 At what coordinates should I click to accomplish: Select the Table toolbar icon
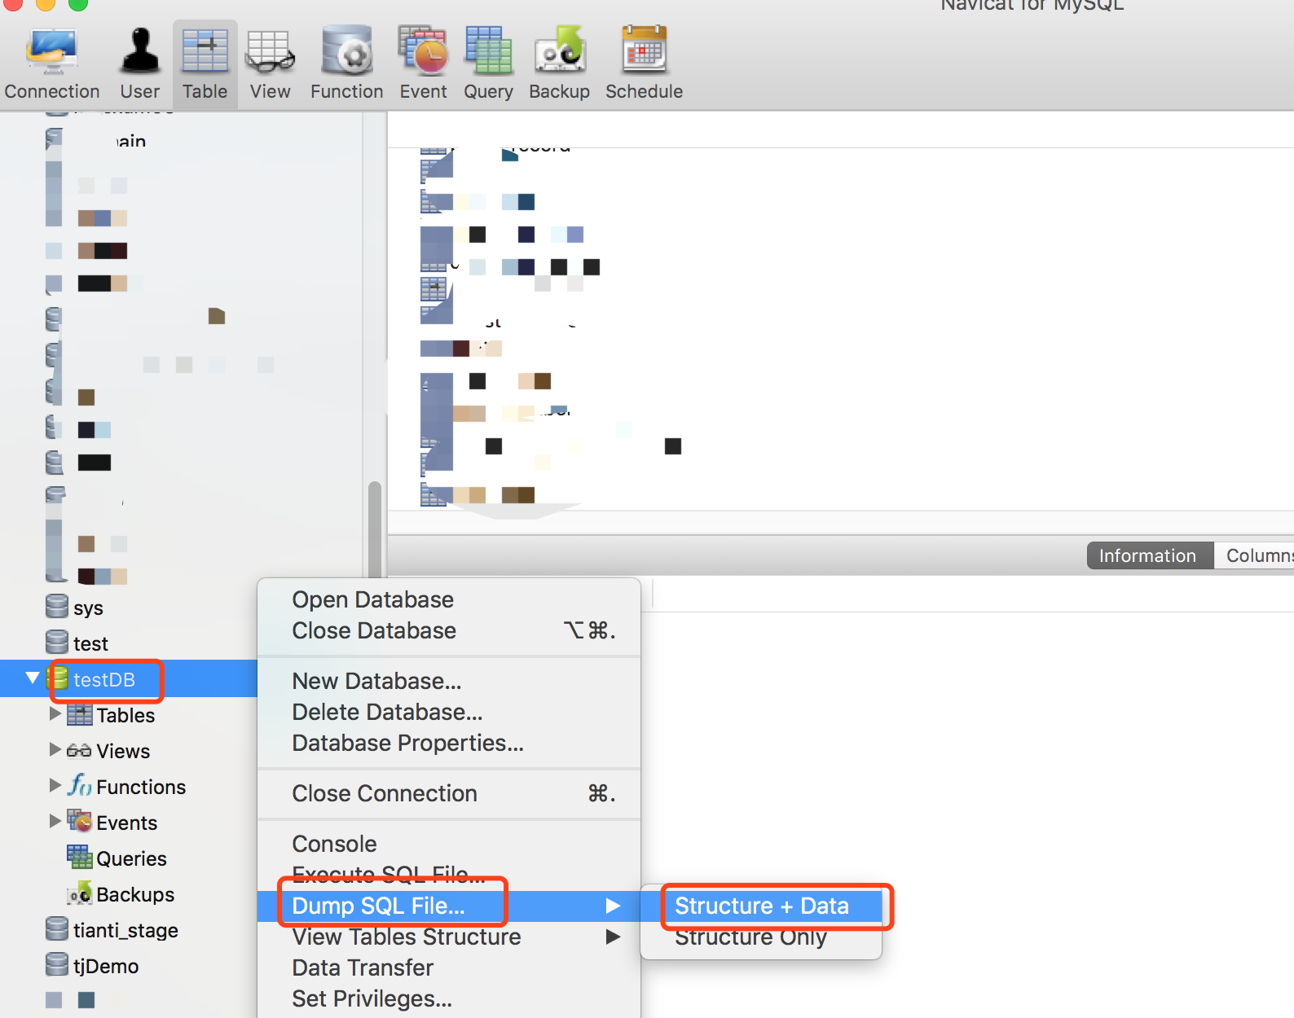click(x=205, y=52)
